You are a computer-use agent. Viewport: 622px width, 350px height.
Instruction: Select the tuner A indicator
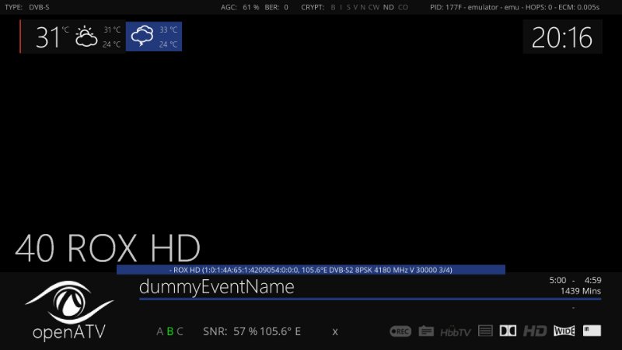pos(160,331)
